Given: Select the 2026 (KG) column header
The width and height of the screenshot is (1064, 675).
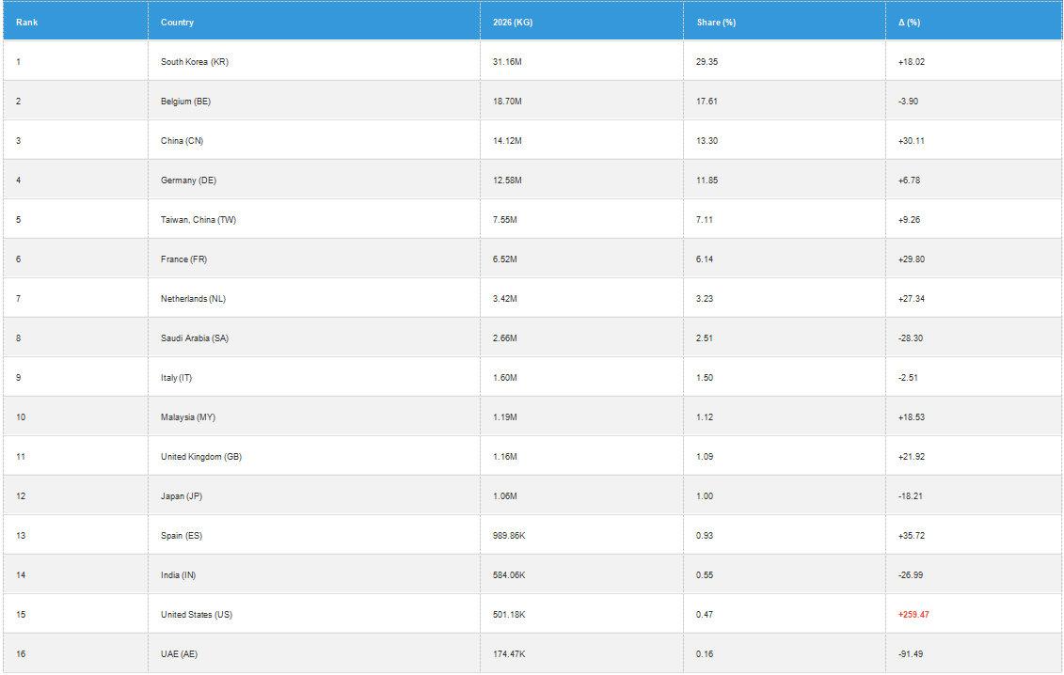Looking at the screenshot, I should pos(581,23).
